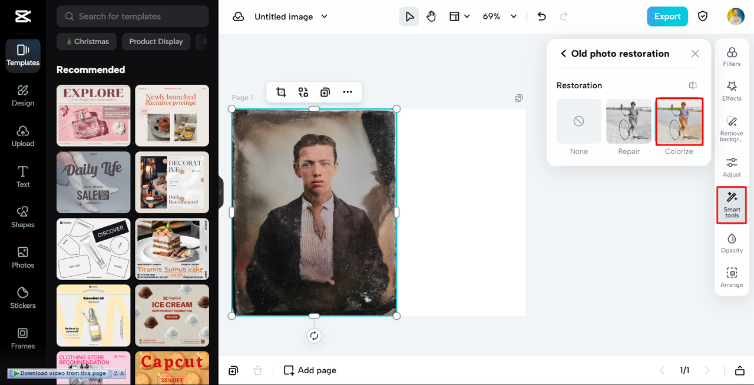754x385 pixels.
Task: Open the pages overview icon at bottom right
Action: click(x=740, y=370)
